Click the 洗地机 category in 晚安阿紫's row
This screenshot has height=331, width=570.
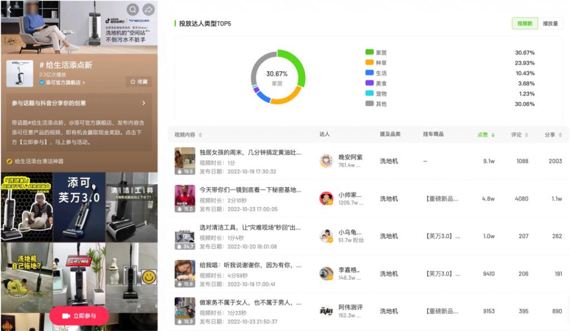click(389, 161)
